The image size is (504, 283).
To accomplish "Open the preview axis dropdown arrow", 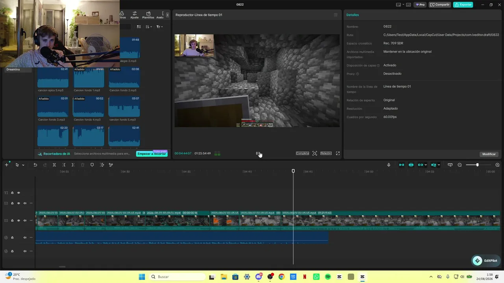I will [439, 165].
